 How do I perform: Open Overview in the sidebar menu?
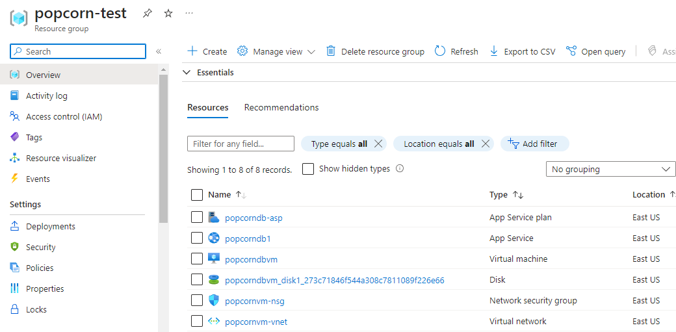pos(79,75)
